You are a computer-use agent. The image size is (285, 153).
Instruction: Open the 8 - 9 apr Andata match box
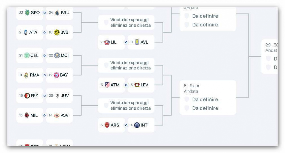pos(208,97)
